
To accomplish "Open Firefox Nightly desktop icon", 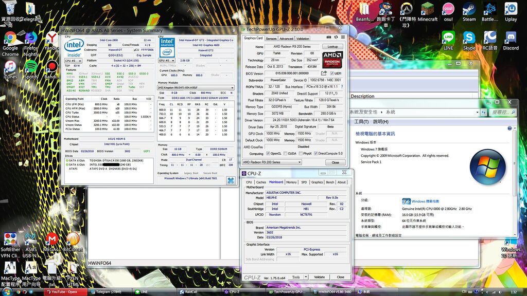I will 31,44.
